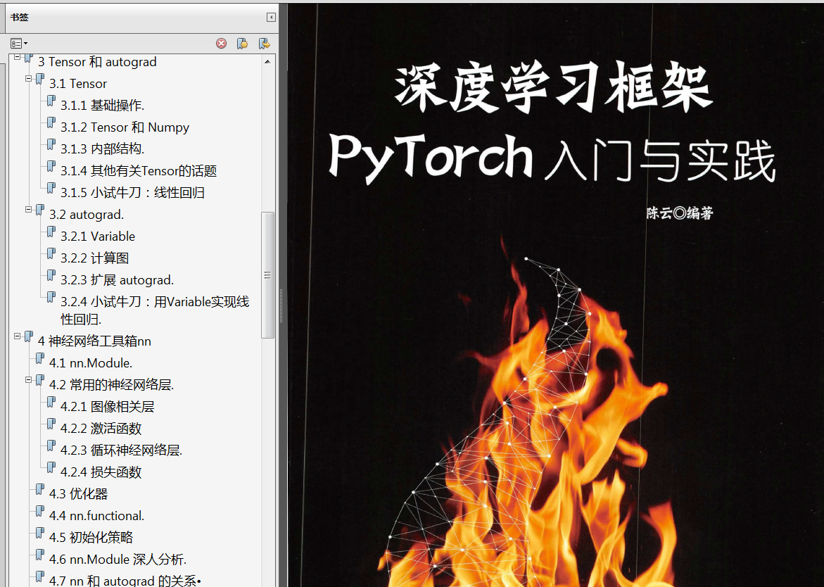
Task: Open bookmark '3.1.5 小试牛刀：线性回归'
Action: click(132, 193)
